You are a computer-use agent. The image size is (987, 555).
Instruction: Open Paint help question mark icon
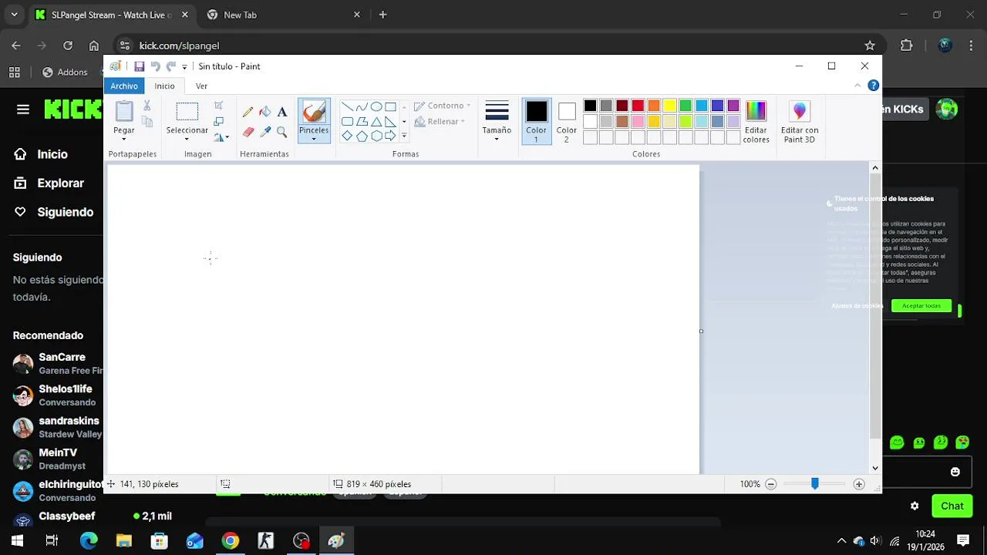tap(873, 86)
